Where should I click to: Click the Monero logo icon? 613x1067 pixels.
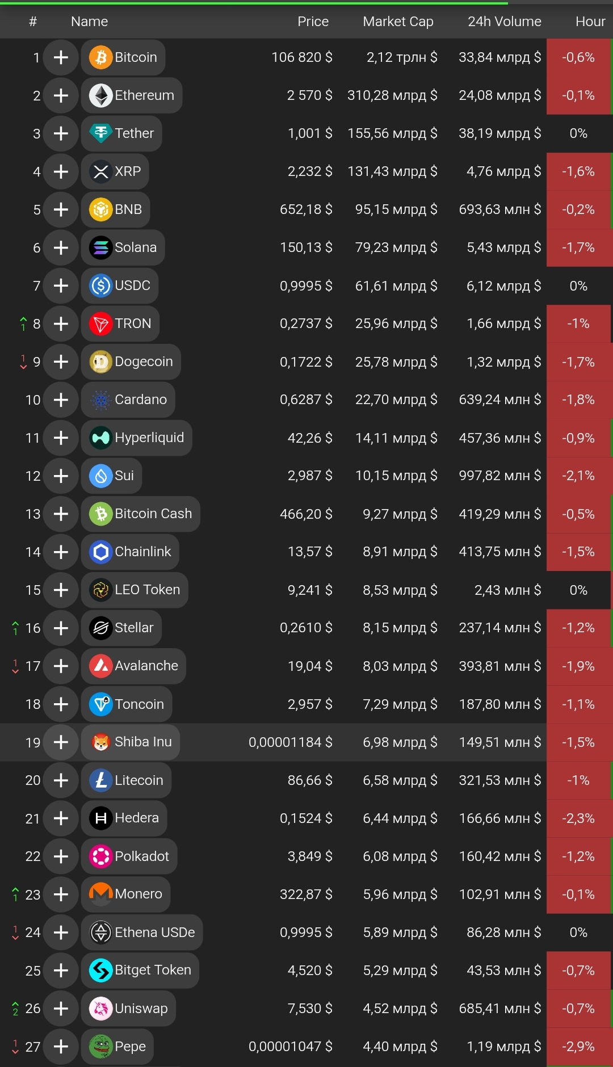click(x=101, y=894)
